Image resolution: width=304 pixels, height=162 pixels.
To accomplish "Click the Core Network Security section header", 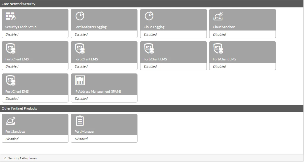I will coord(152,4).
